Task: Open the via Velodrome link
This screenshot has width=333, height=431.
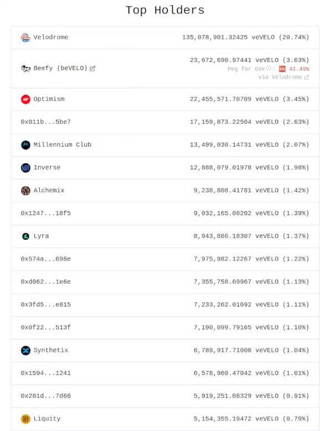Action: [x=280, y=77]
